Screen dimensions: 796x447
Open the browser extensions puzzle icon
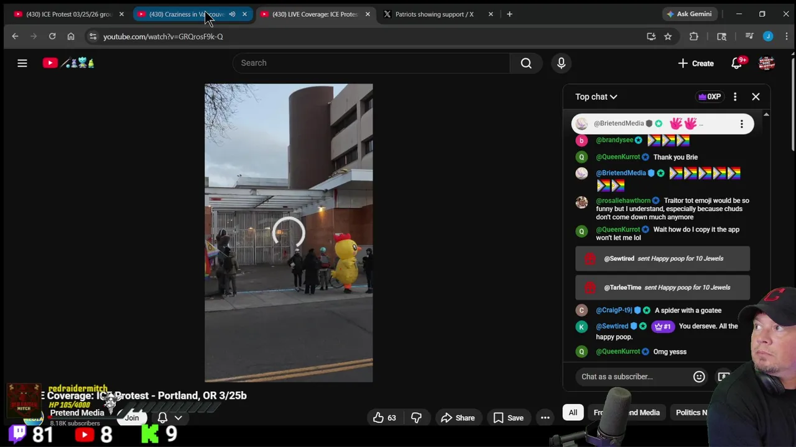[694, 37]
